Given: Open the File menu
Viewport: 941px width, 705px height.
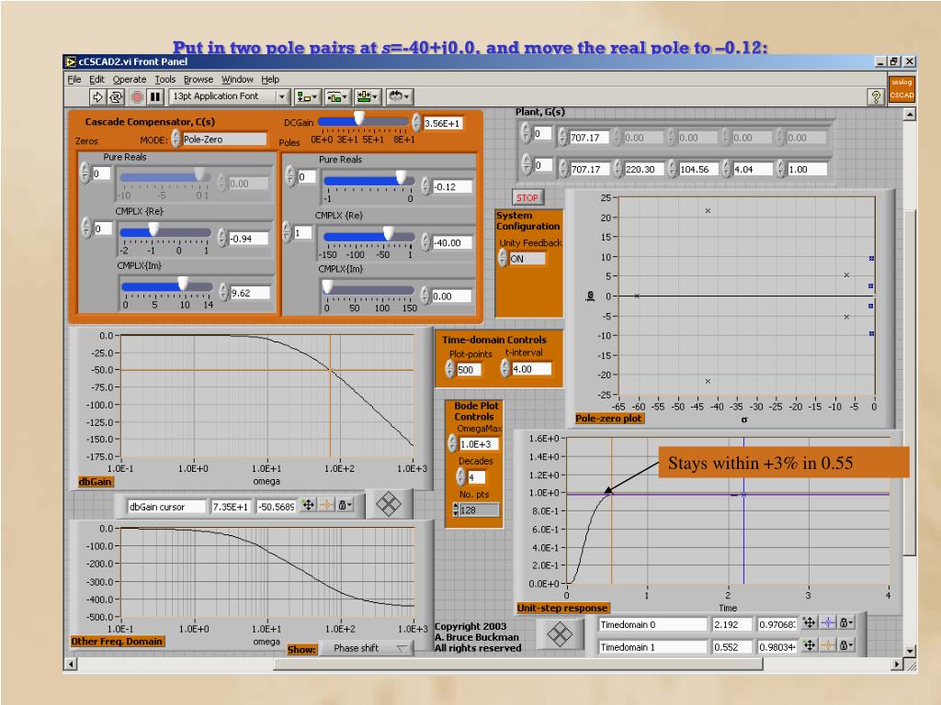Looking at the screenshot, I should tap(74, 79).
